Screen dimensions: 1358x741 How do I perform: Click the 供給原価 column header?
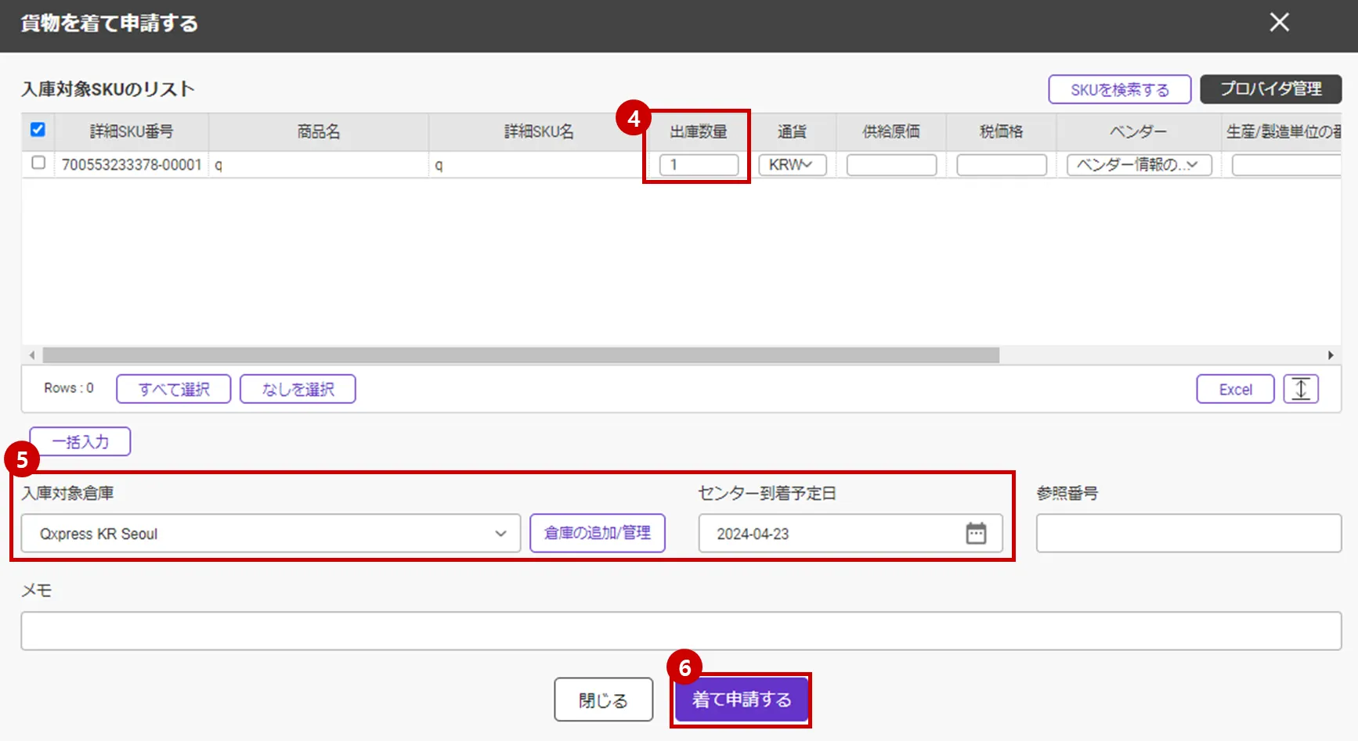click(891, 131)
